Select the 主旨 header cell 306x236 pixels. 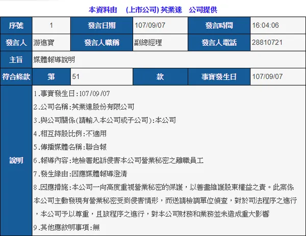(16, 60)
